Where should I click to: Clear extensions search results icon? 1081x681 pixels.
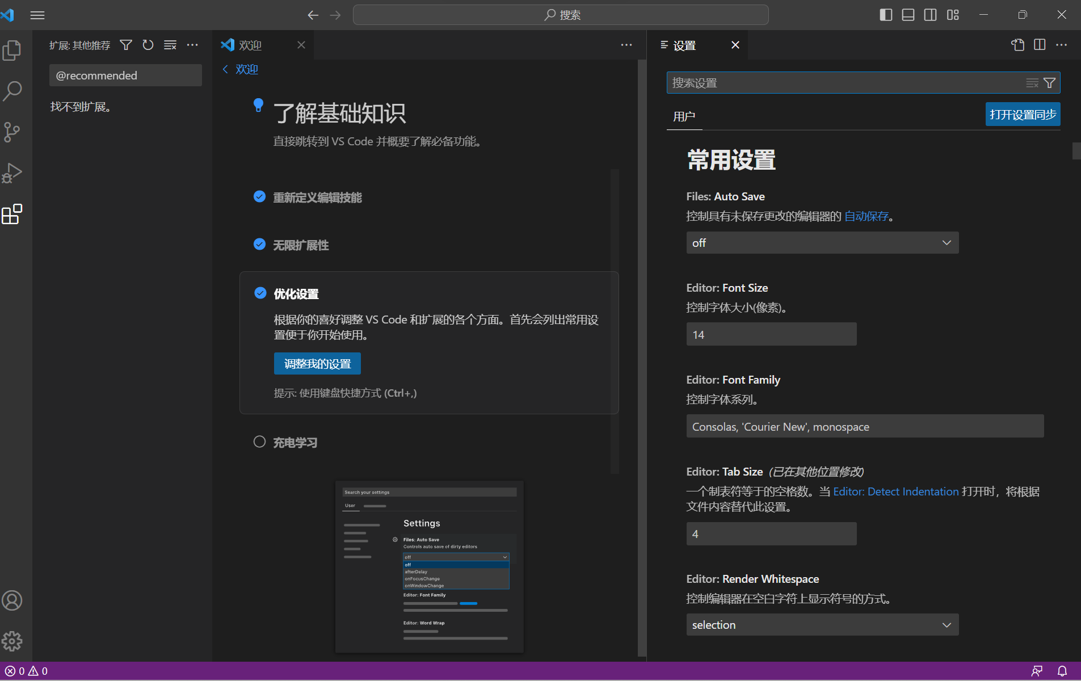(x=170, y=45)
